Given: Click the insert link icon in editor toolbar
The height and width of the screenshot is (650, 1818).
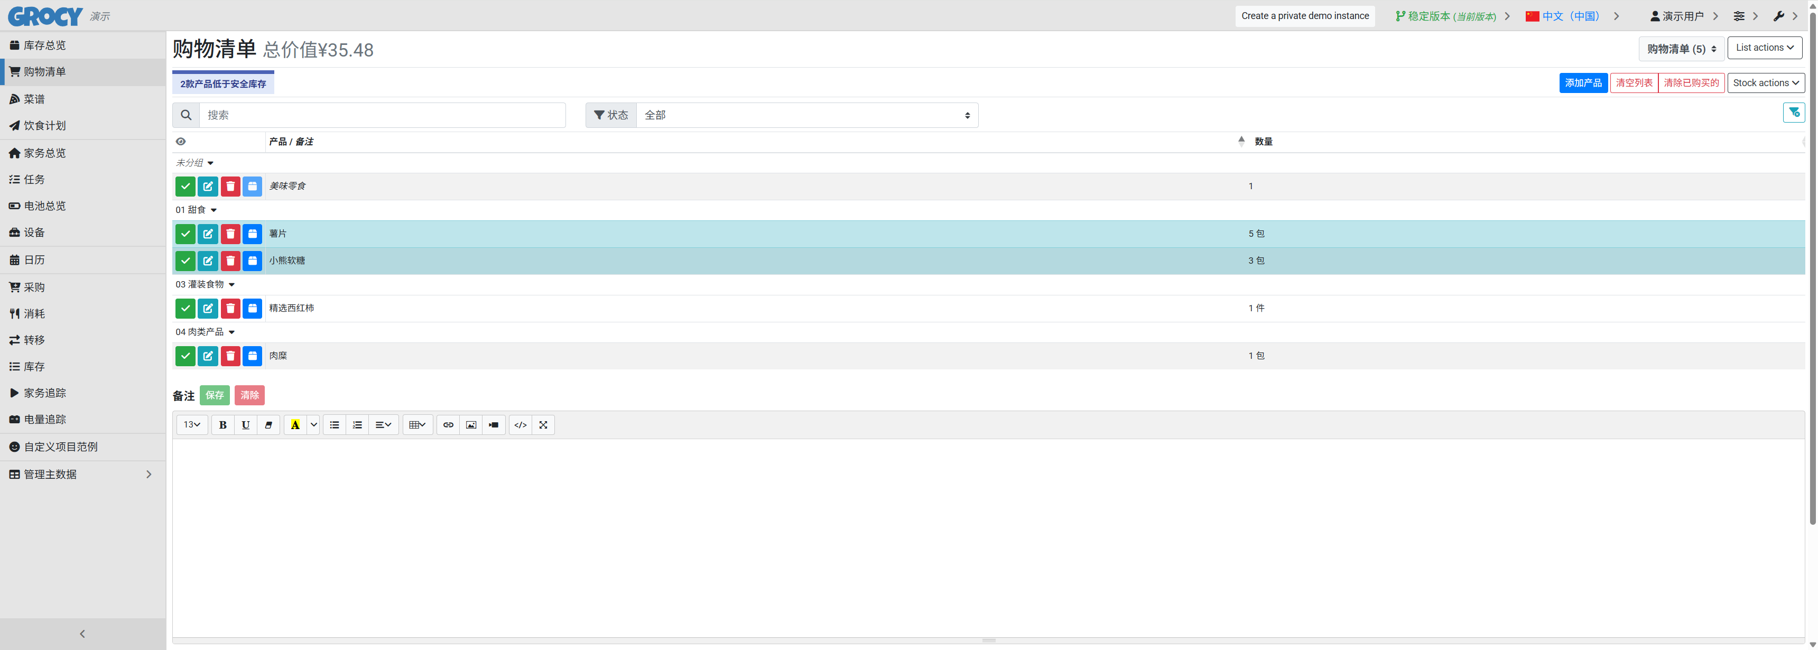Looking at the screenshot, I should (448, 425).
